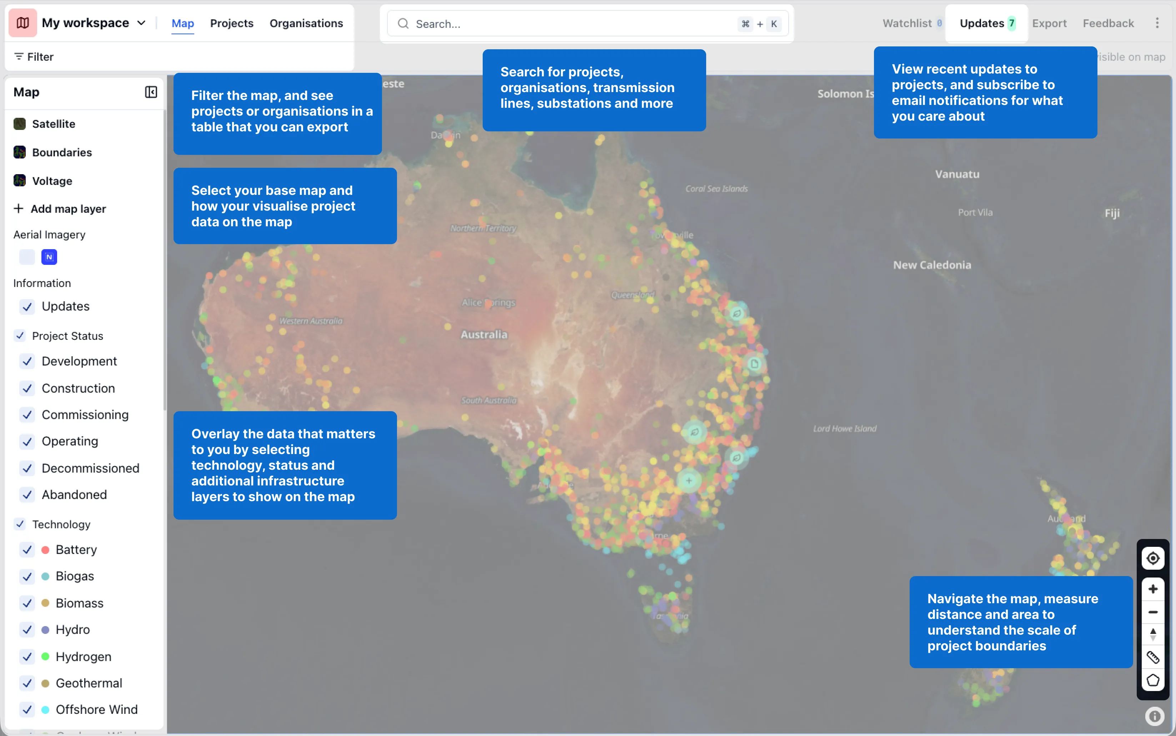Toggle the Biomass technology checkbox
Screen dimensions: 1176x736
coord(27,603)
